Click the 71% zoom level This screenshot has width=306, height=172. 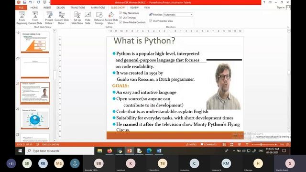(x=282, y=144)
